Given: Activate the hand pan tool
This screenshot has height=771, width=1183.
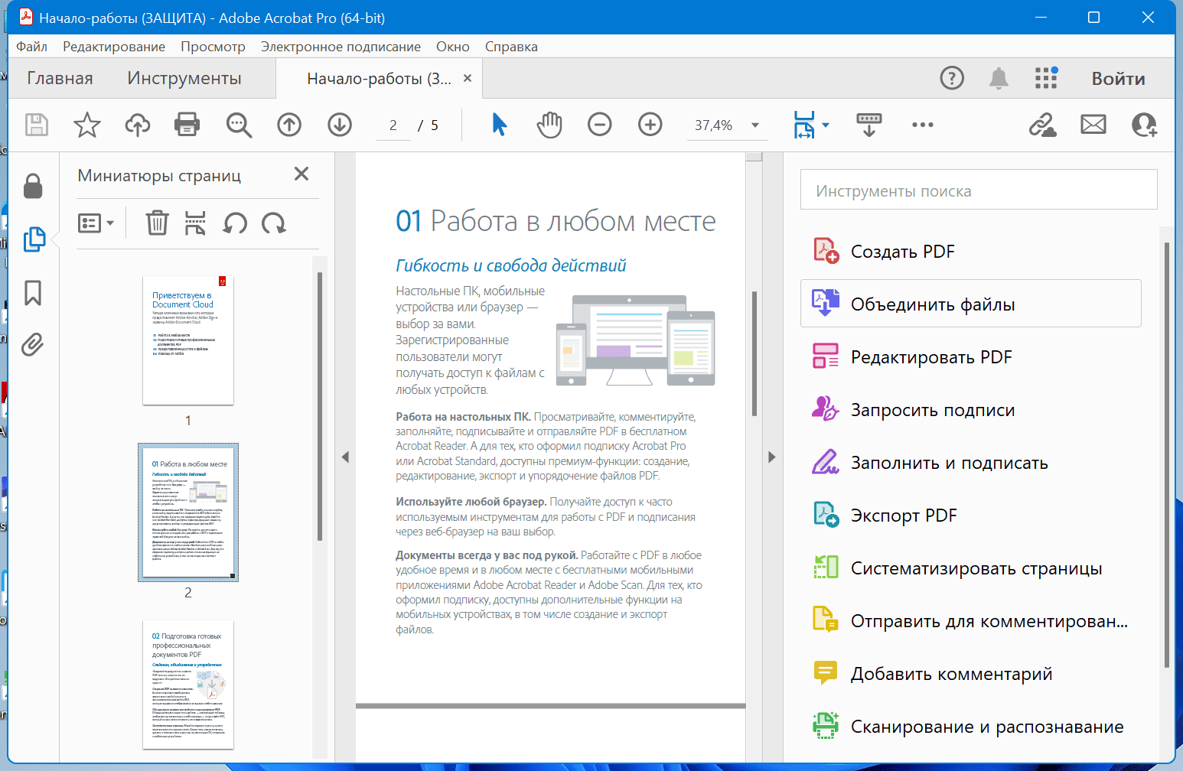Looking at the screenshot, I should 549,125.
